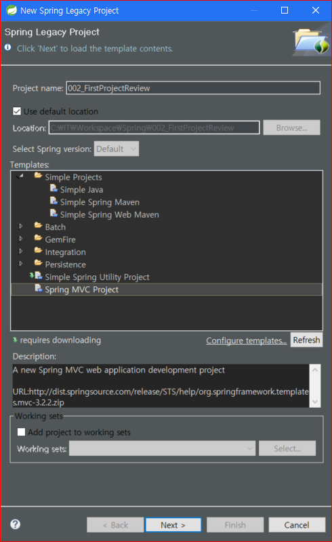Click the description scrollbar down arrow
Viewport: 332px width, 542px height.
point(315,402)
